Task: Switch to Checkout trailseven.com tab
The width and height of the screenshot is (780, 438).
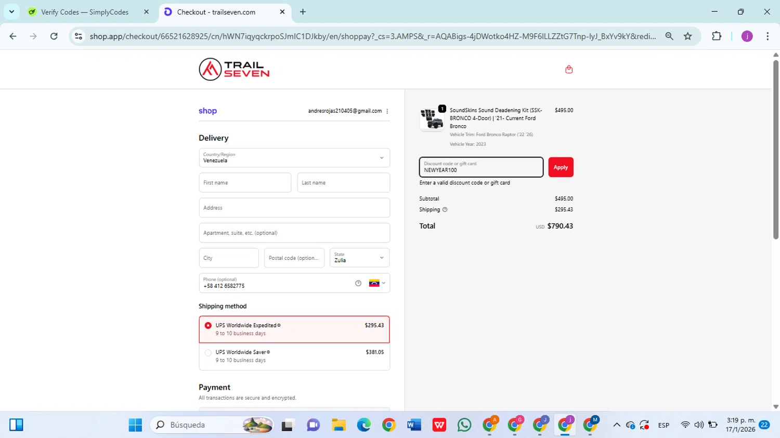Action: [x=225, y=11]
